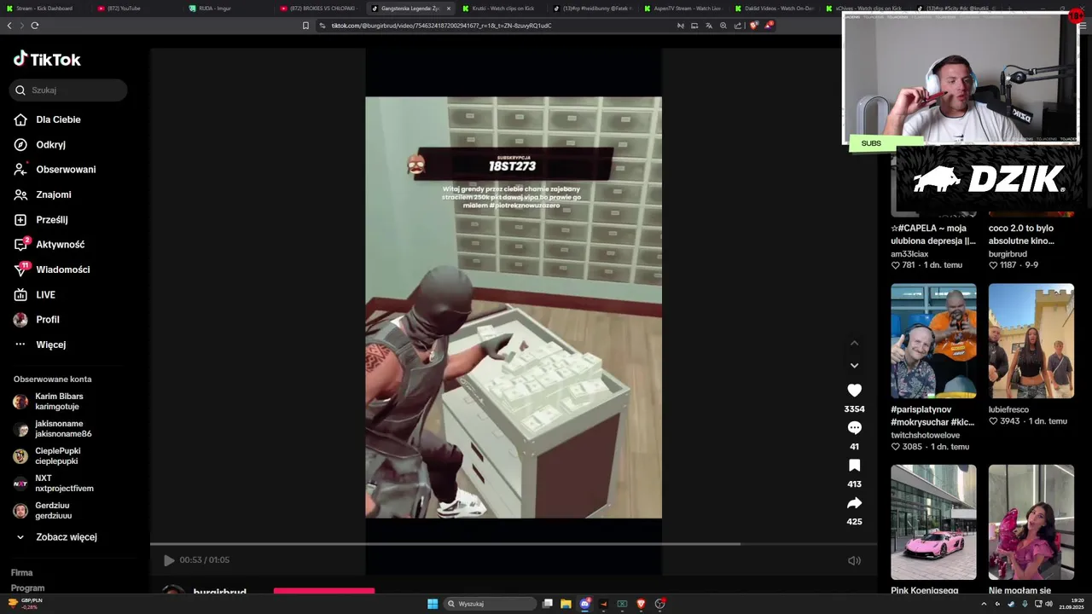Open Task View on taskbar
The height and width of the screenshot is (614, 1092).
click(548, 604)
